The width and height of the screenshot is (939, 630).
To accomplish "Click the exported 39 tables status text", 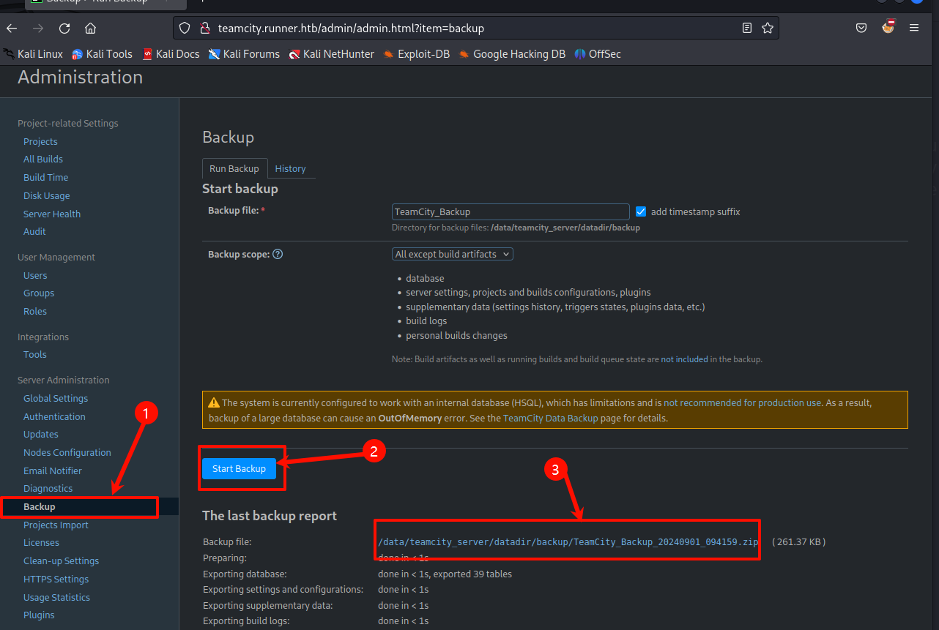I will coord(445,574).
